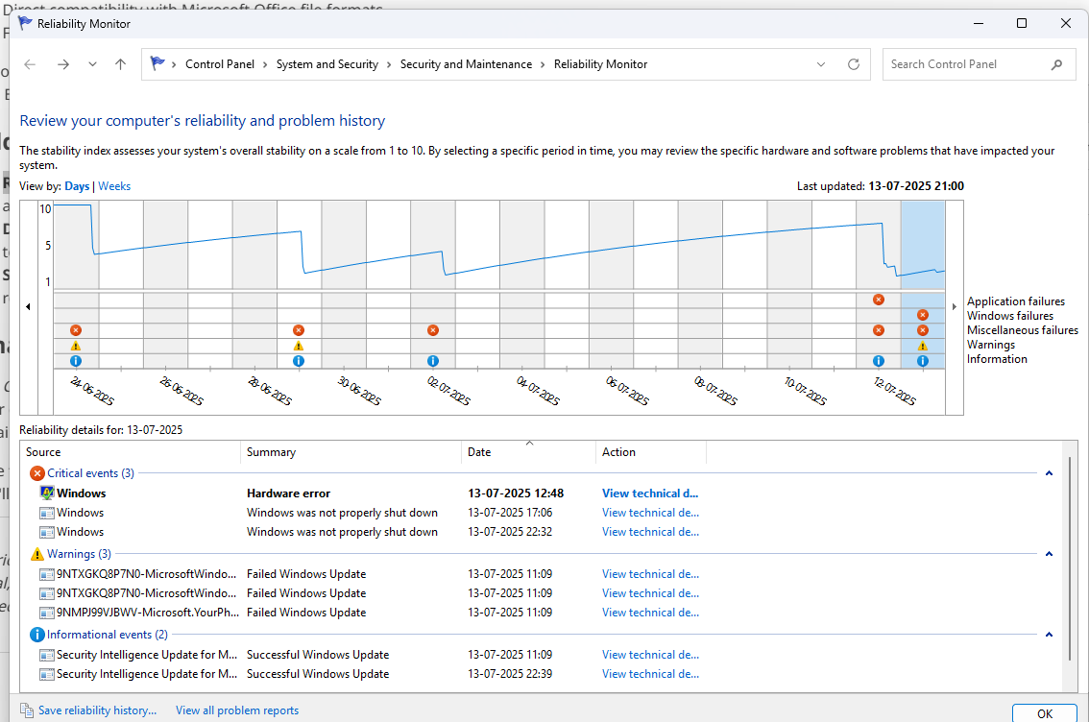View technical details for 22:32 improper shutdown
This screenshot has height=722, width=1089.
click(650, 533)
